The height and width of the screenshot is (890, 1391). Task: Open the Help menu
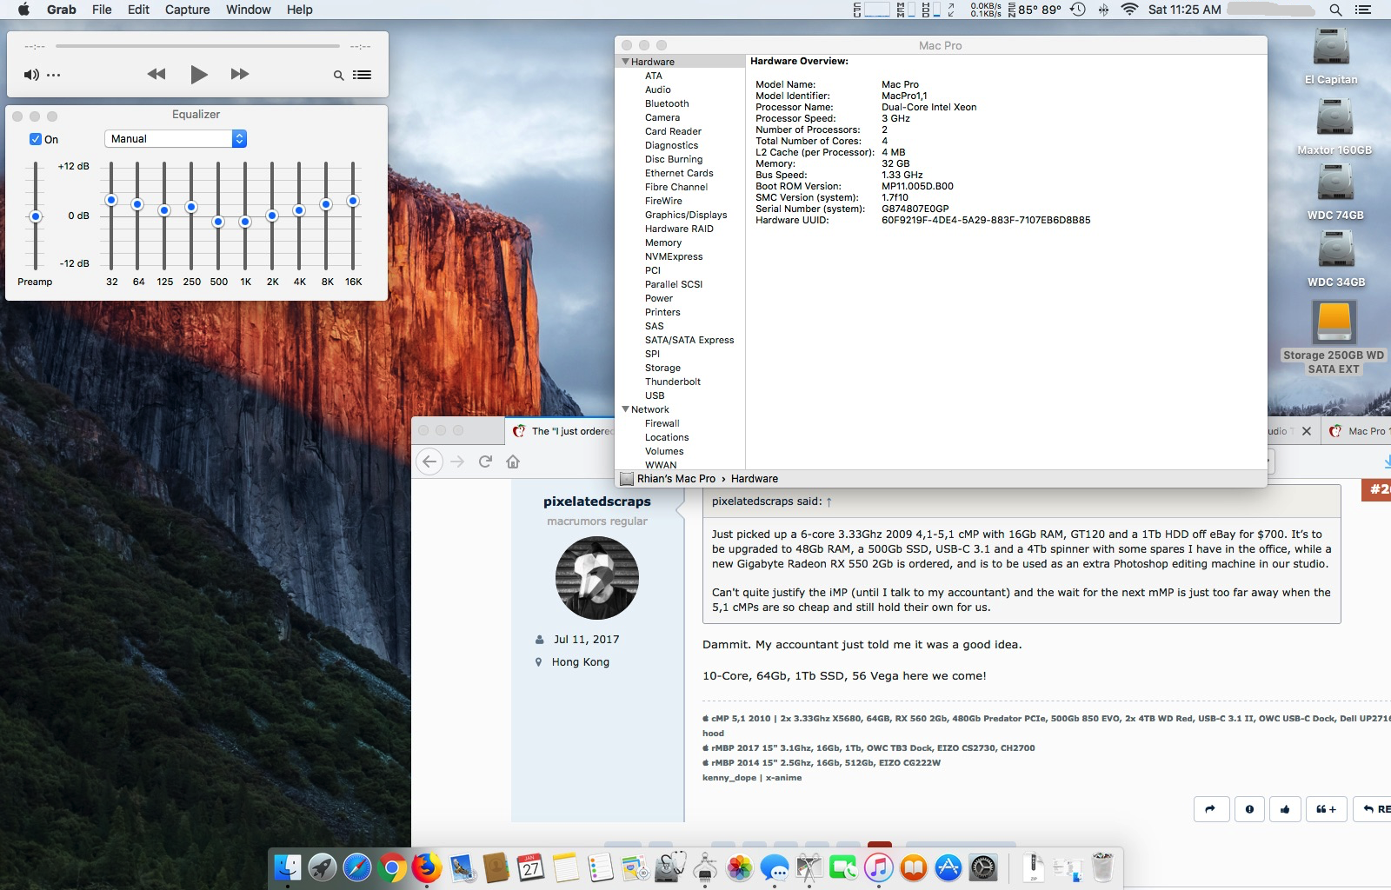pos(300,10)
